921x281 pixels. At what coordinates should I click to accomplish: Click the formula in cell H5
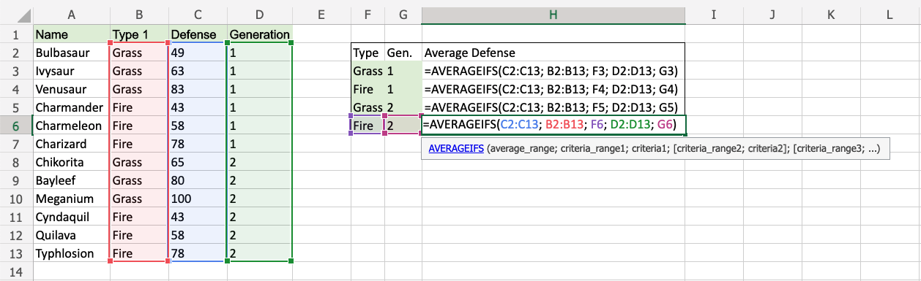pyautogui.click(x=553, y=107)
